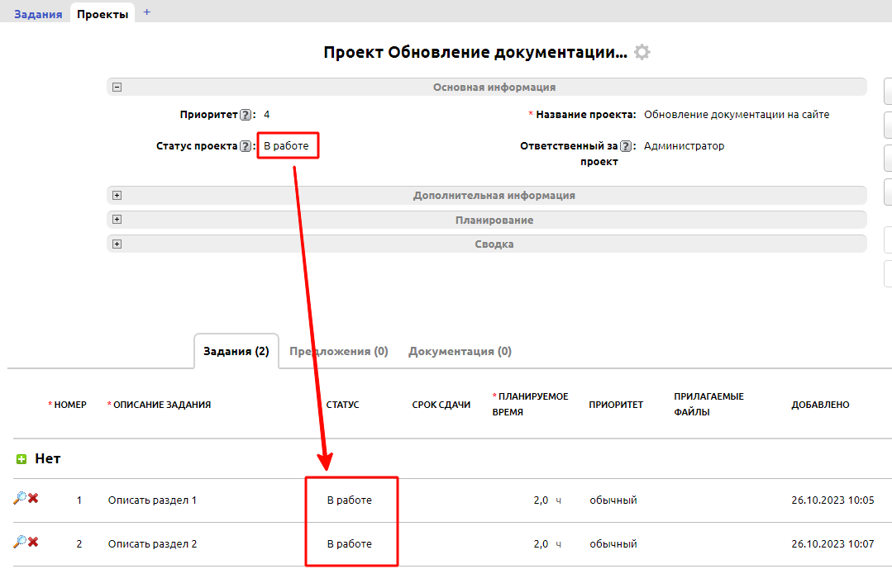Select the Проекты tab
Screen dimensions: 892x569
[102, 12]
